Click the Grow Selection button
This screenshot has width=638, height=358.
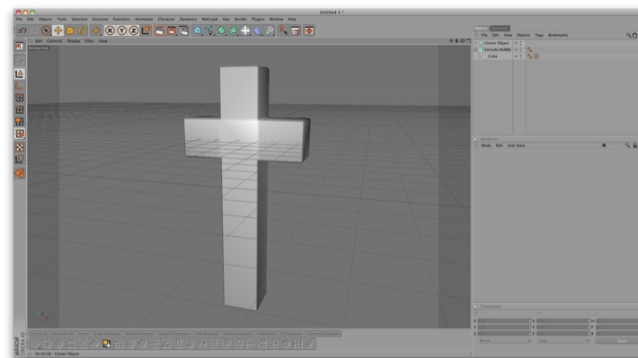[107, 334]
